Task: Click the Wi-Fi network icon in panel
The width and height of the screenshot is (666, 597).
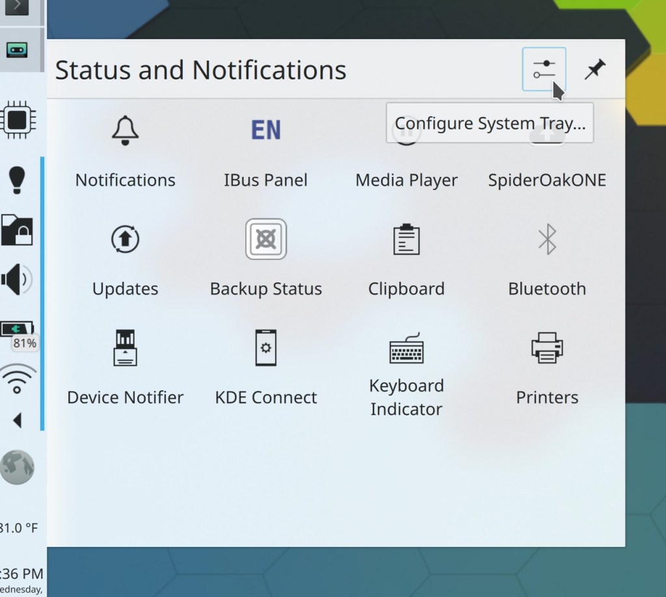Action: point(18,379)
